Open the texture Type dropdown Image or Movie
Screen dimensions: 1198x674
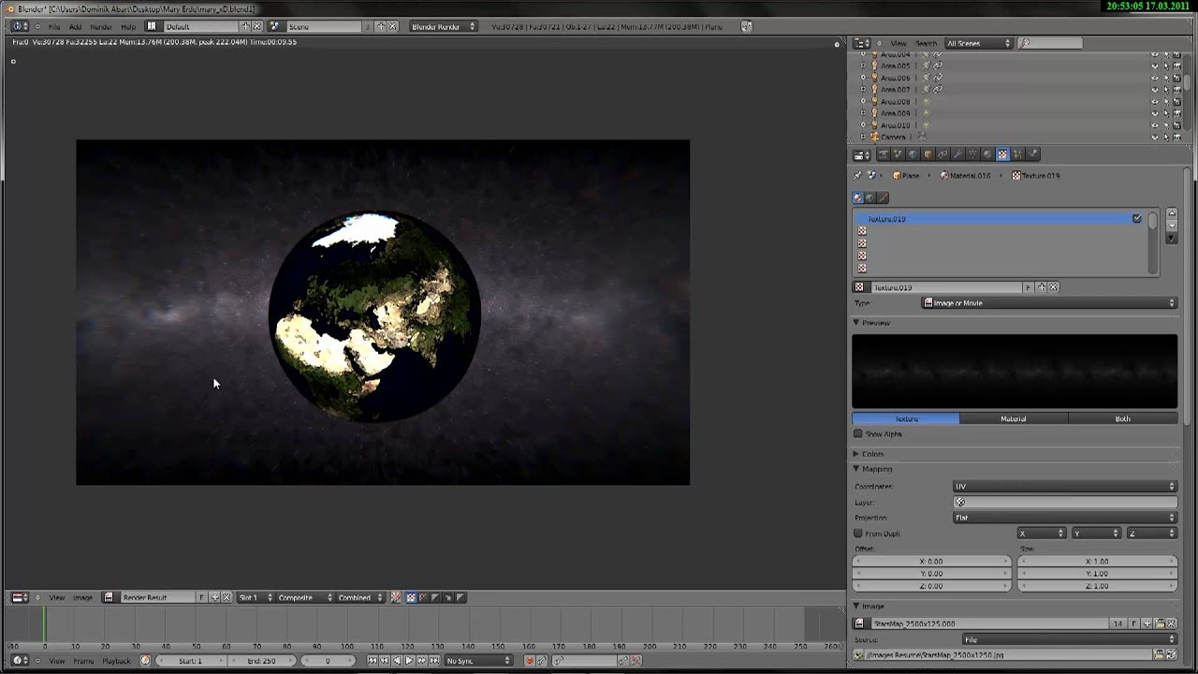coord(1049,303)
